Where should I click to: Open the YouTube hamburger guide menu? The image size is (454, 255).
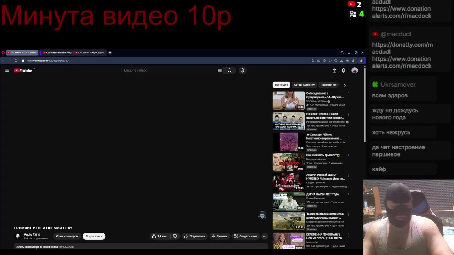[7, 70]
